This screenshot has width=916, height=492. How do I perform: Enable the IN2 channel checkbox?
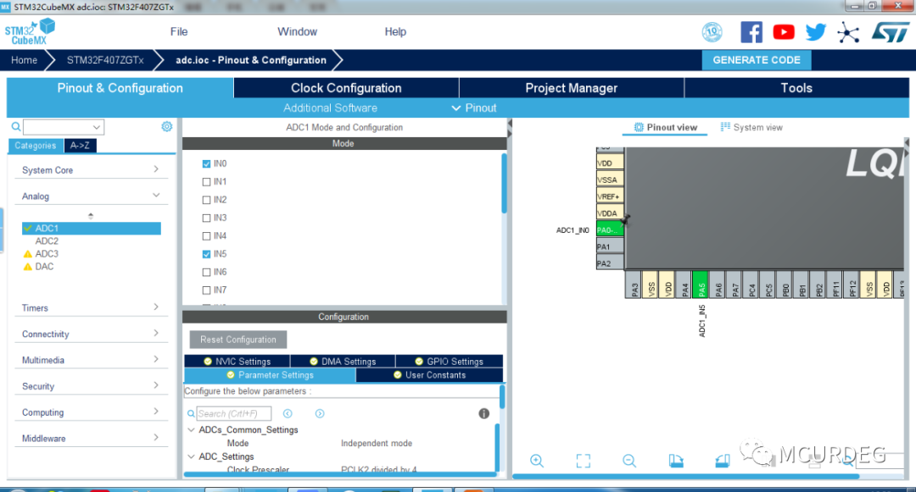tap(206, 200)
